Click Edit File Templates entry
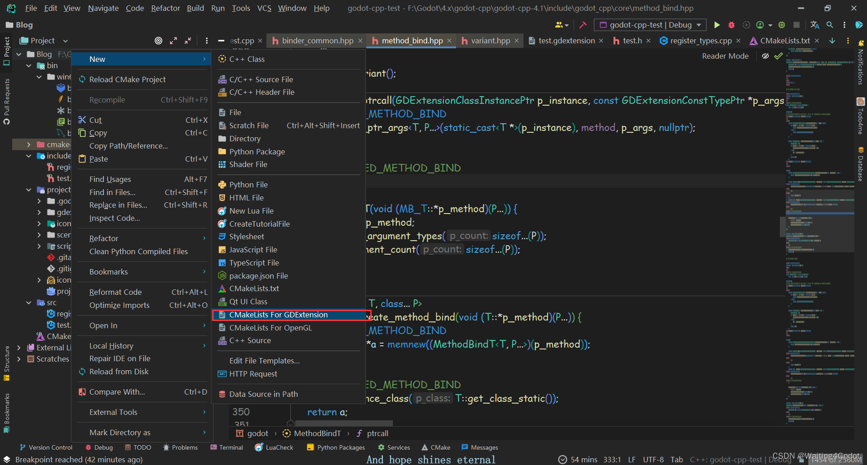 pyautogui.click(x=264, y=360)
